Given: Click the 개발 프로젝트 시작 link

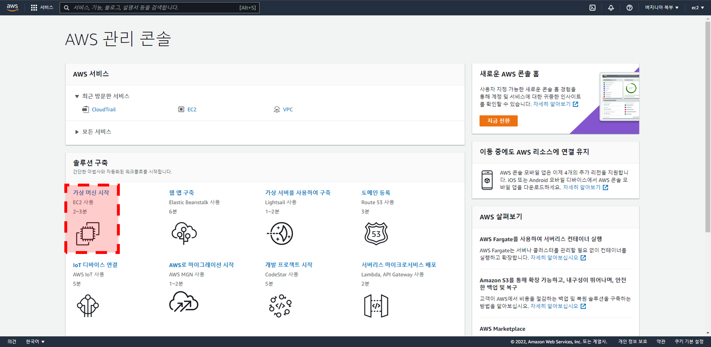Looking at the screenshot, I should point(289,265).
